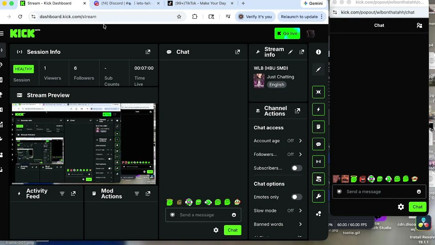Image resolution: width=435 pixels, height=245 pixels.
Task: Open emoji picker in dashboard chat input
Action: (x=234, y=215)
